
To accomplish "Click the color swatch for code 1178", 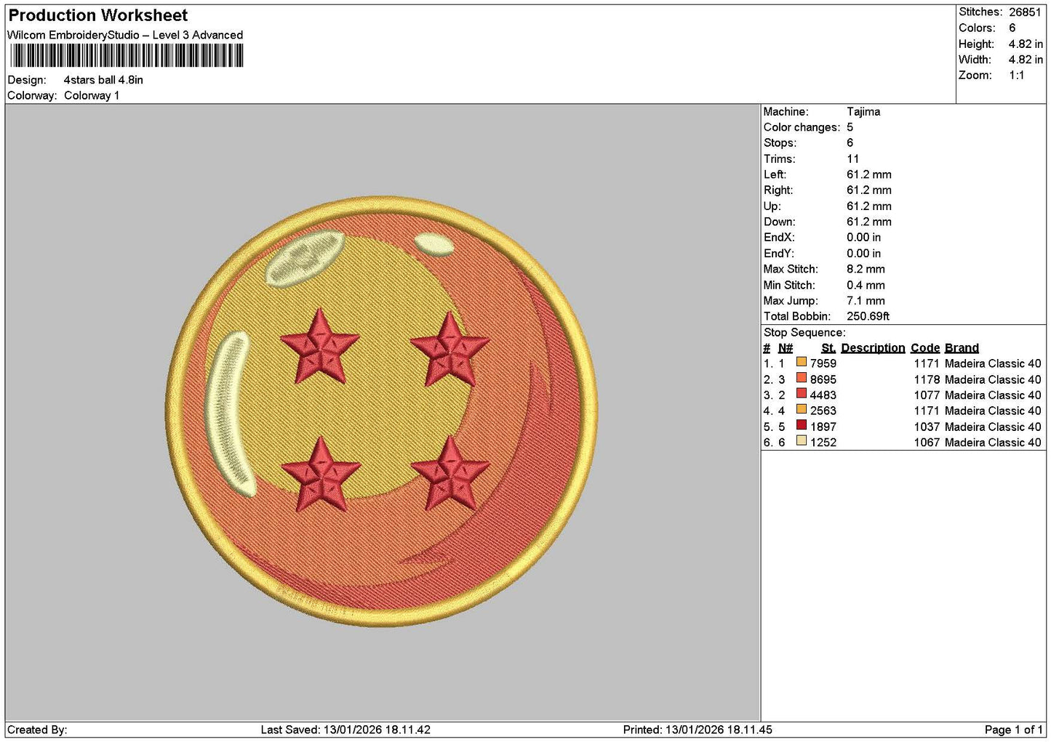I will pyautogui.click(x=801, y=378).
